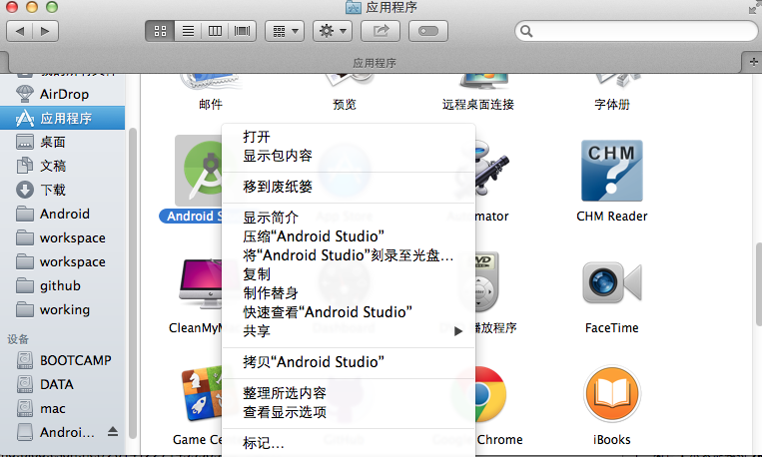This screenshot has width=762, height=457.
Task: Click the main file area scrollbar
Action: [x=758, y=284]
